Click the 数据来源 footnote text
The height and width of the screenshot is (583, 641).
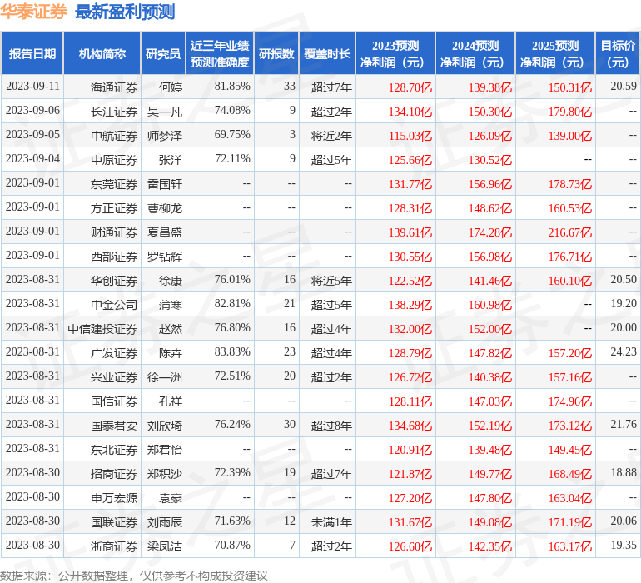click(134, 576)
